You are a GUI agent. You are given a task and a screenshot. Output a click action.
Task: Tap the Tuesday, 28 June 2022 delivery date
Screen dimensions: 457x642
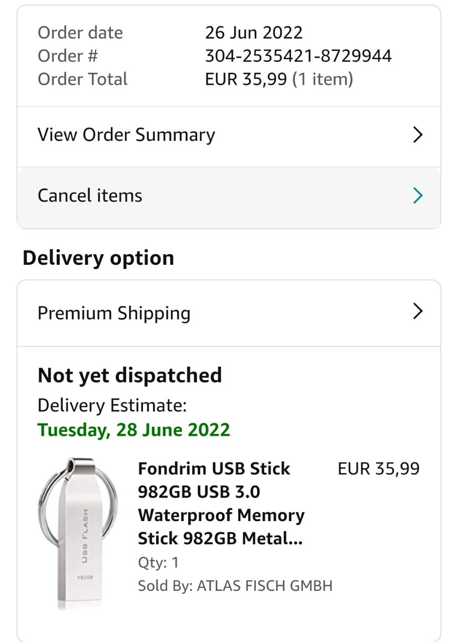point(134,430)
